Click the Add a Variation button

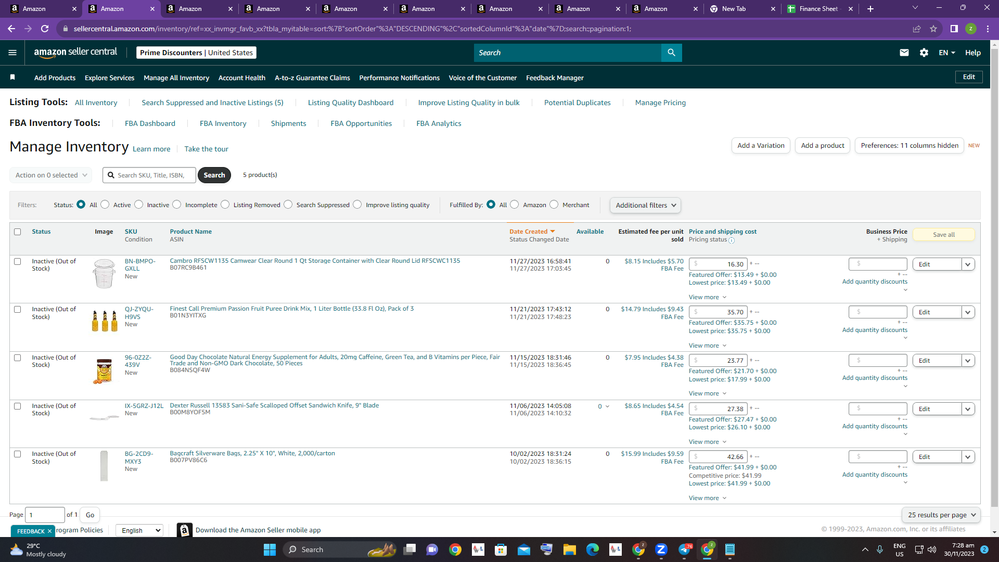coord(761,146)
